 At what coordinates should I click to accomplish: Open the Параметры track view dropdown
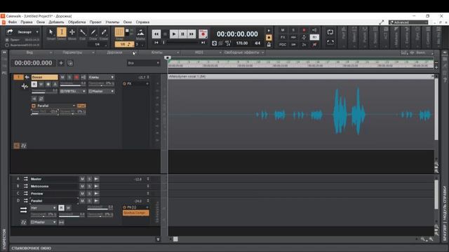[74, 52]
